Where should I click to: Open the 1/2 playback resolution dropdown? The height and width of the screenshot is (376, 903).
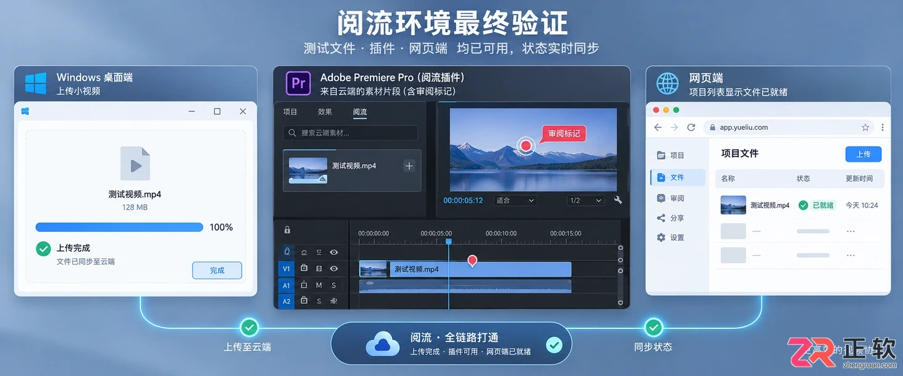point(585,201)
